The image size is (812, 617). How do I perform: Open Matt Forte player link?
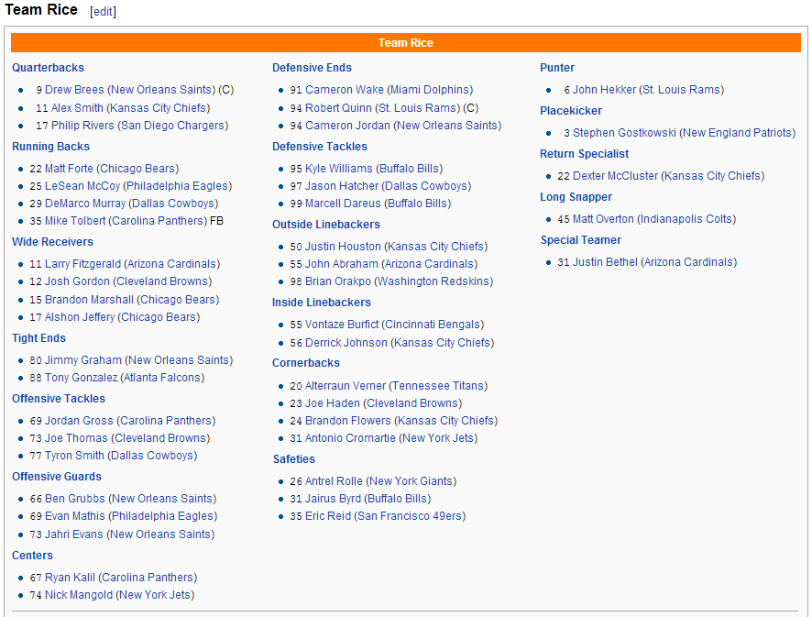point(69,169)
